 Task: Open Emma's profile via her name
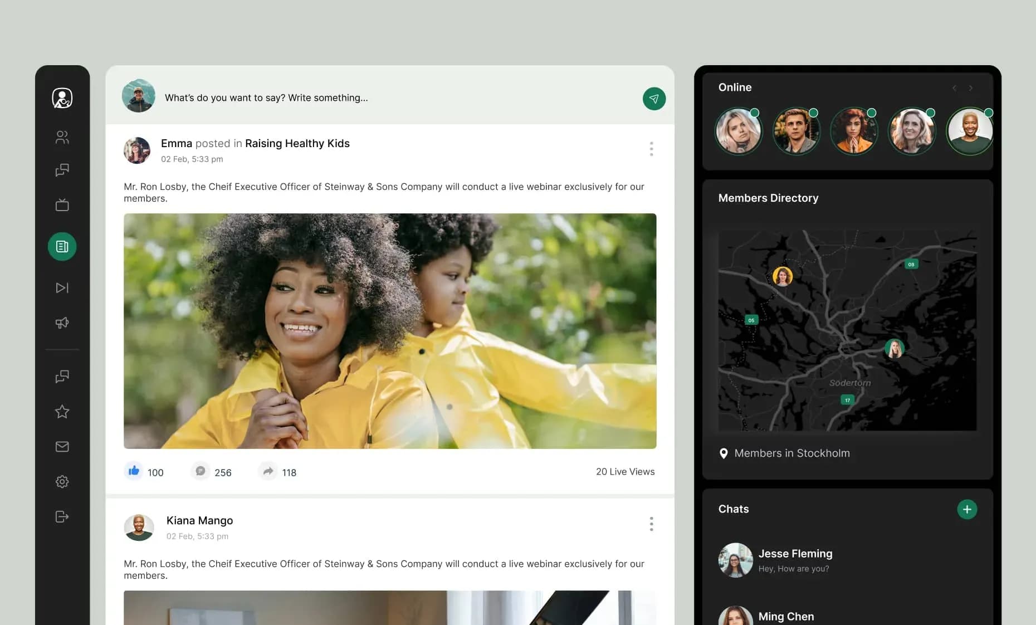177,144
